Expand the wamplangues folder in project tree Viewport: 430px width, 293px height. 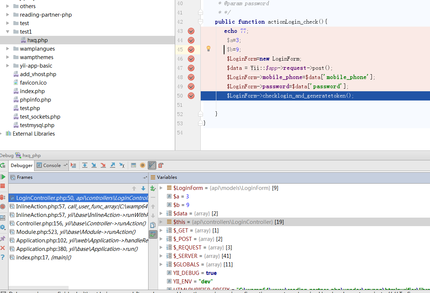point(8,49)
